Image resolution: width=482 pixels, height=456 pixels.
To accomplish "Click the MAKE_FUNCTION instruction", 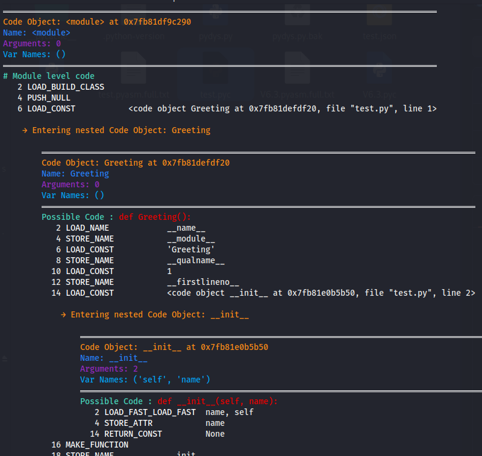I will 97,445.
